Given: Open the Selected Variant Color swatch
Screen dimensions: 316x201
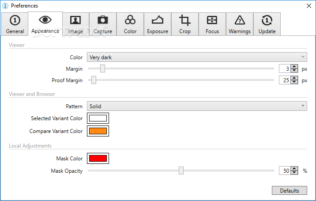Looking at the screenshot, I should click(98, 118).
